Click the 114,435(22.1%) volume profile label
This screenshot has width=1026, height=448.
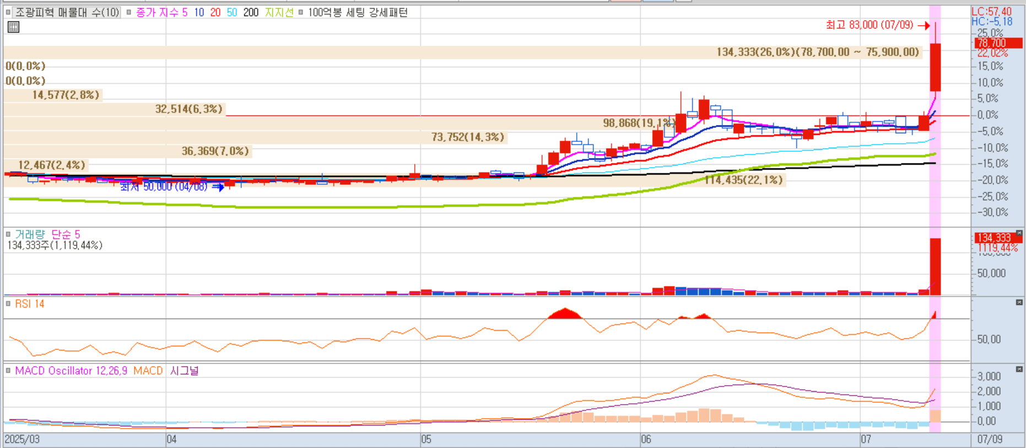(x=743, y=180)
